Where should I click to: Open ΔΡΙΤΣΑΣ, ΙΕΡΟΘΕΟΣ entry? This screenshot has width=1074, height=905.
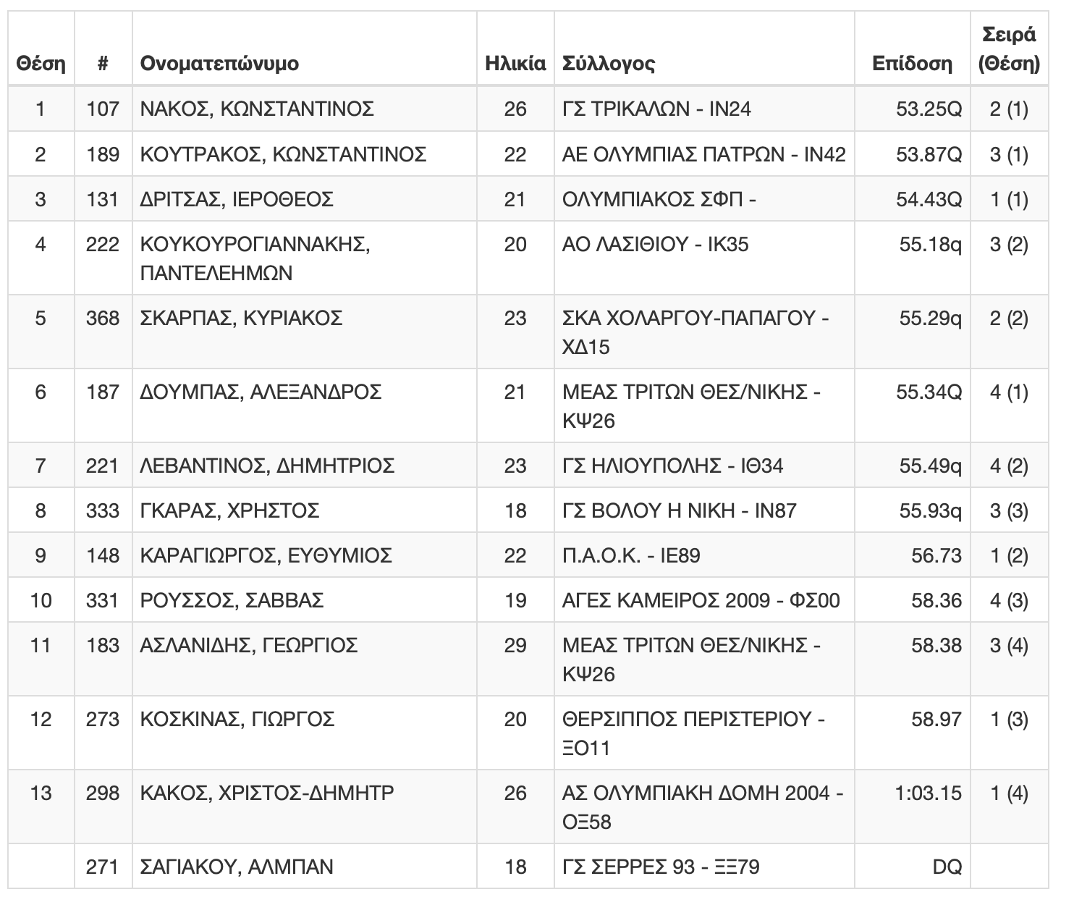point(237,199)
